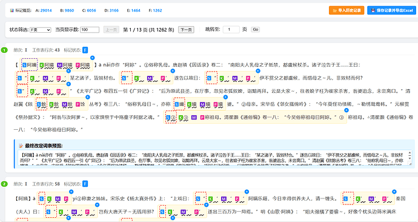Select the K 嬭 option before 婆
The height and width of the screenshot is (222, 418).
tap(192, 104)
